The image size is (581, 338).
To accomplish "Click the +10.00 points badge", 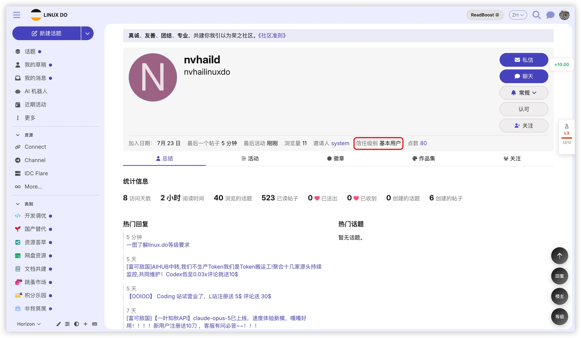I will 562,64.
